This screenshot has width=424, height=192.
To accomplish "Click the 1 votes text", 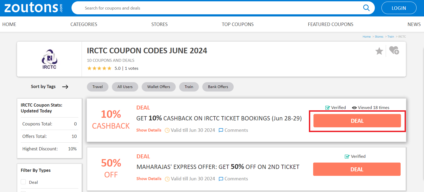I will pos(132,68).
